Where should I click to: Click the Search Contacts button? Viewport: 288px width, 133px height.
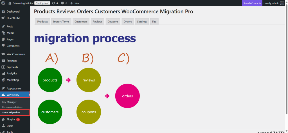252,3
